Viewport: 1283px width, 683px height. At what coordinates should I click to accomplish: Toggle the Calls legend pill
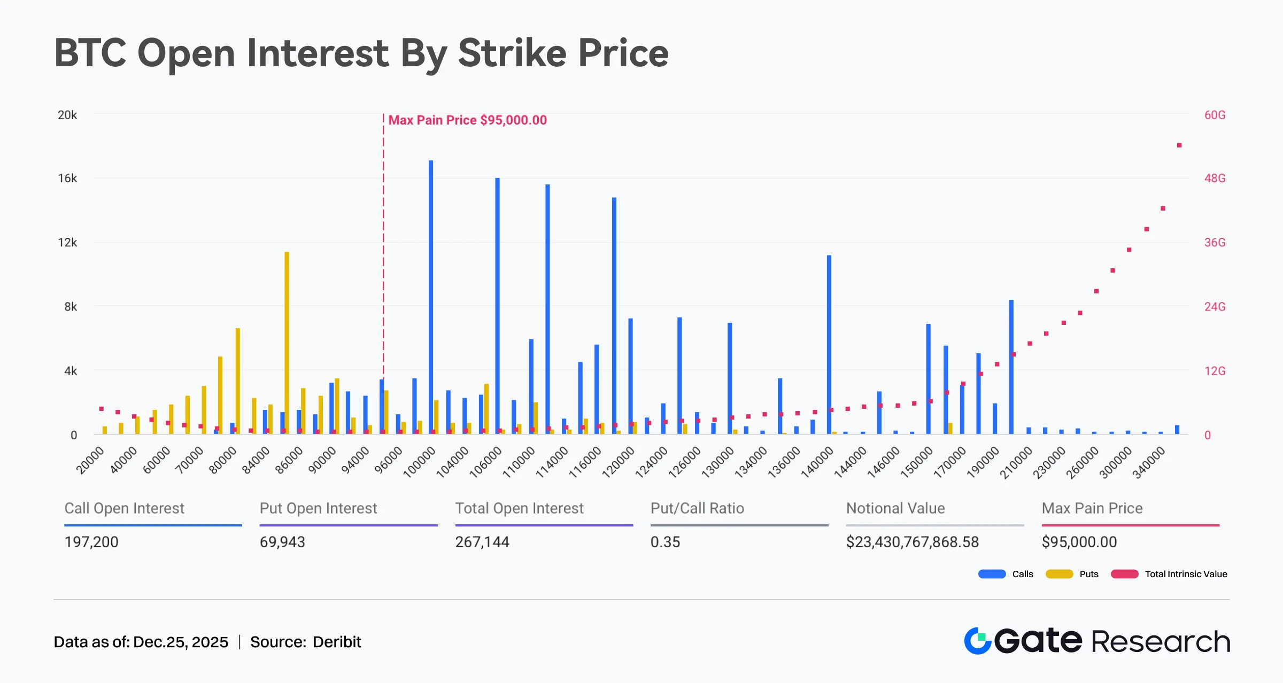tap(992, 574)
